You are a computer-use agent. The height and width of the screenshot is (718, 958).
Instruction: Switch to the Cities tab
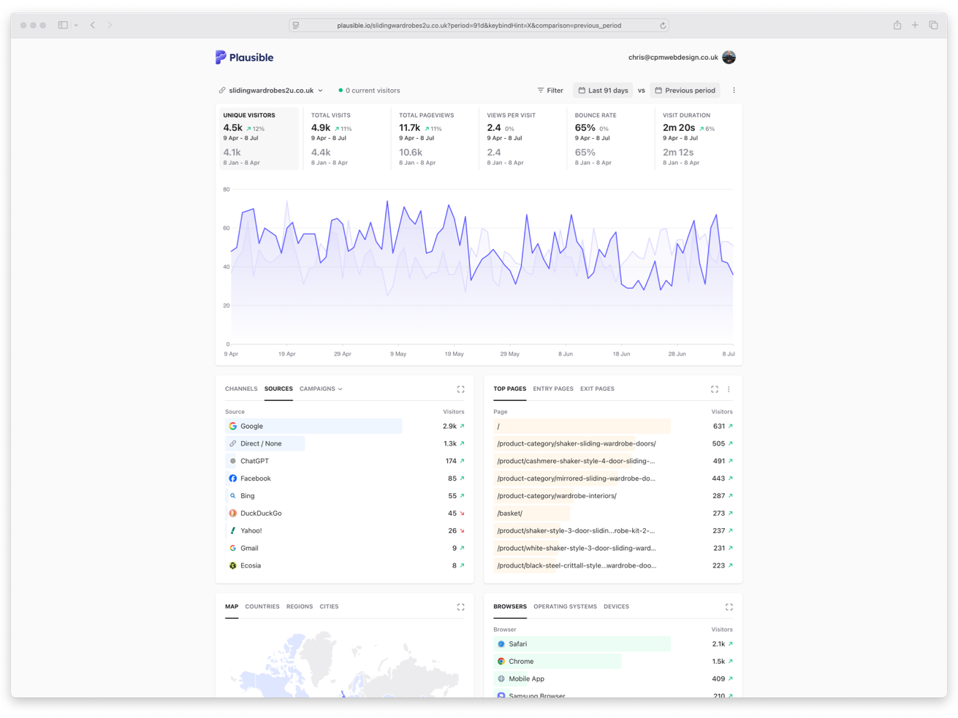pos(329,606)
